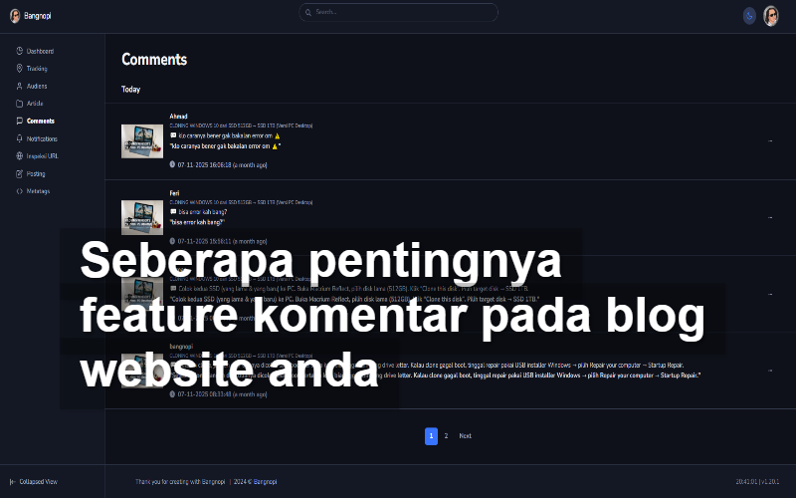Select Comments in the sidebar menu
Viewport: 796px width, 498px height.
40,121
